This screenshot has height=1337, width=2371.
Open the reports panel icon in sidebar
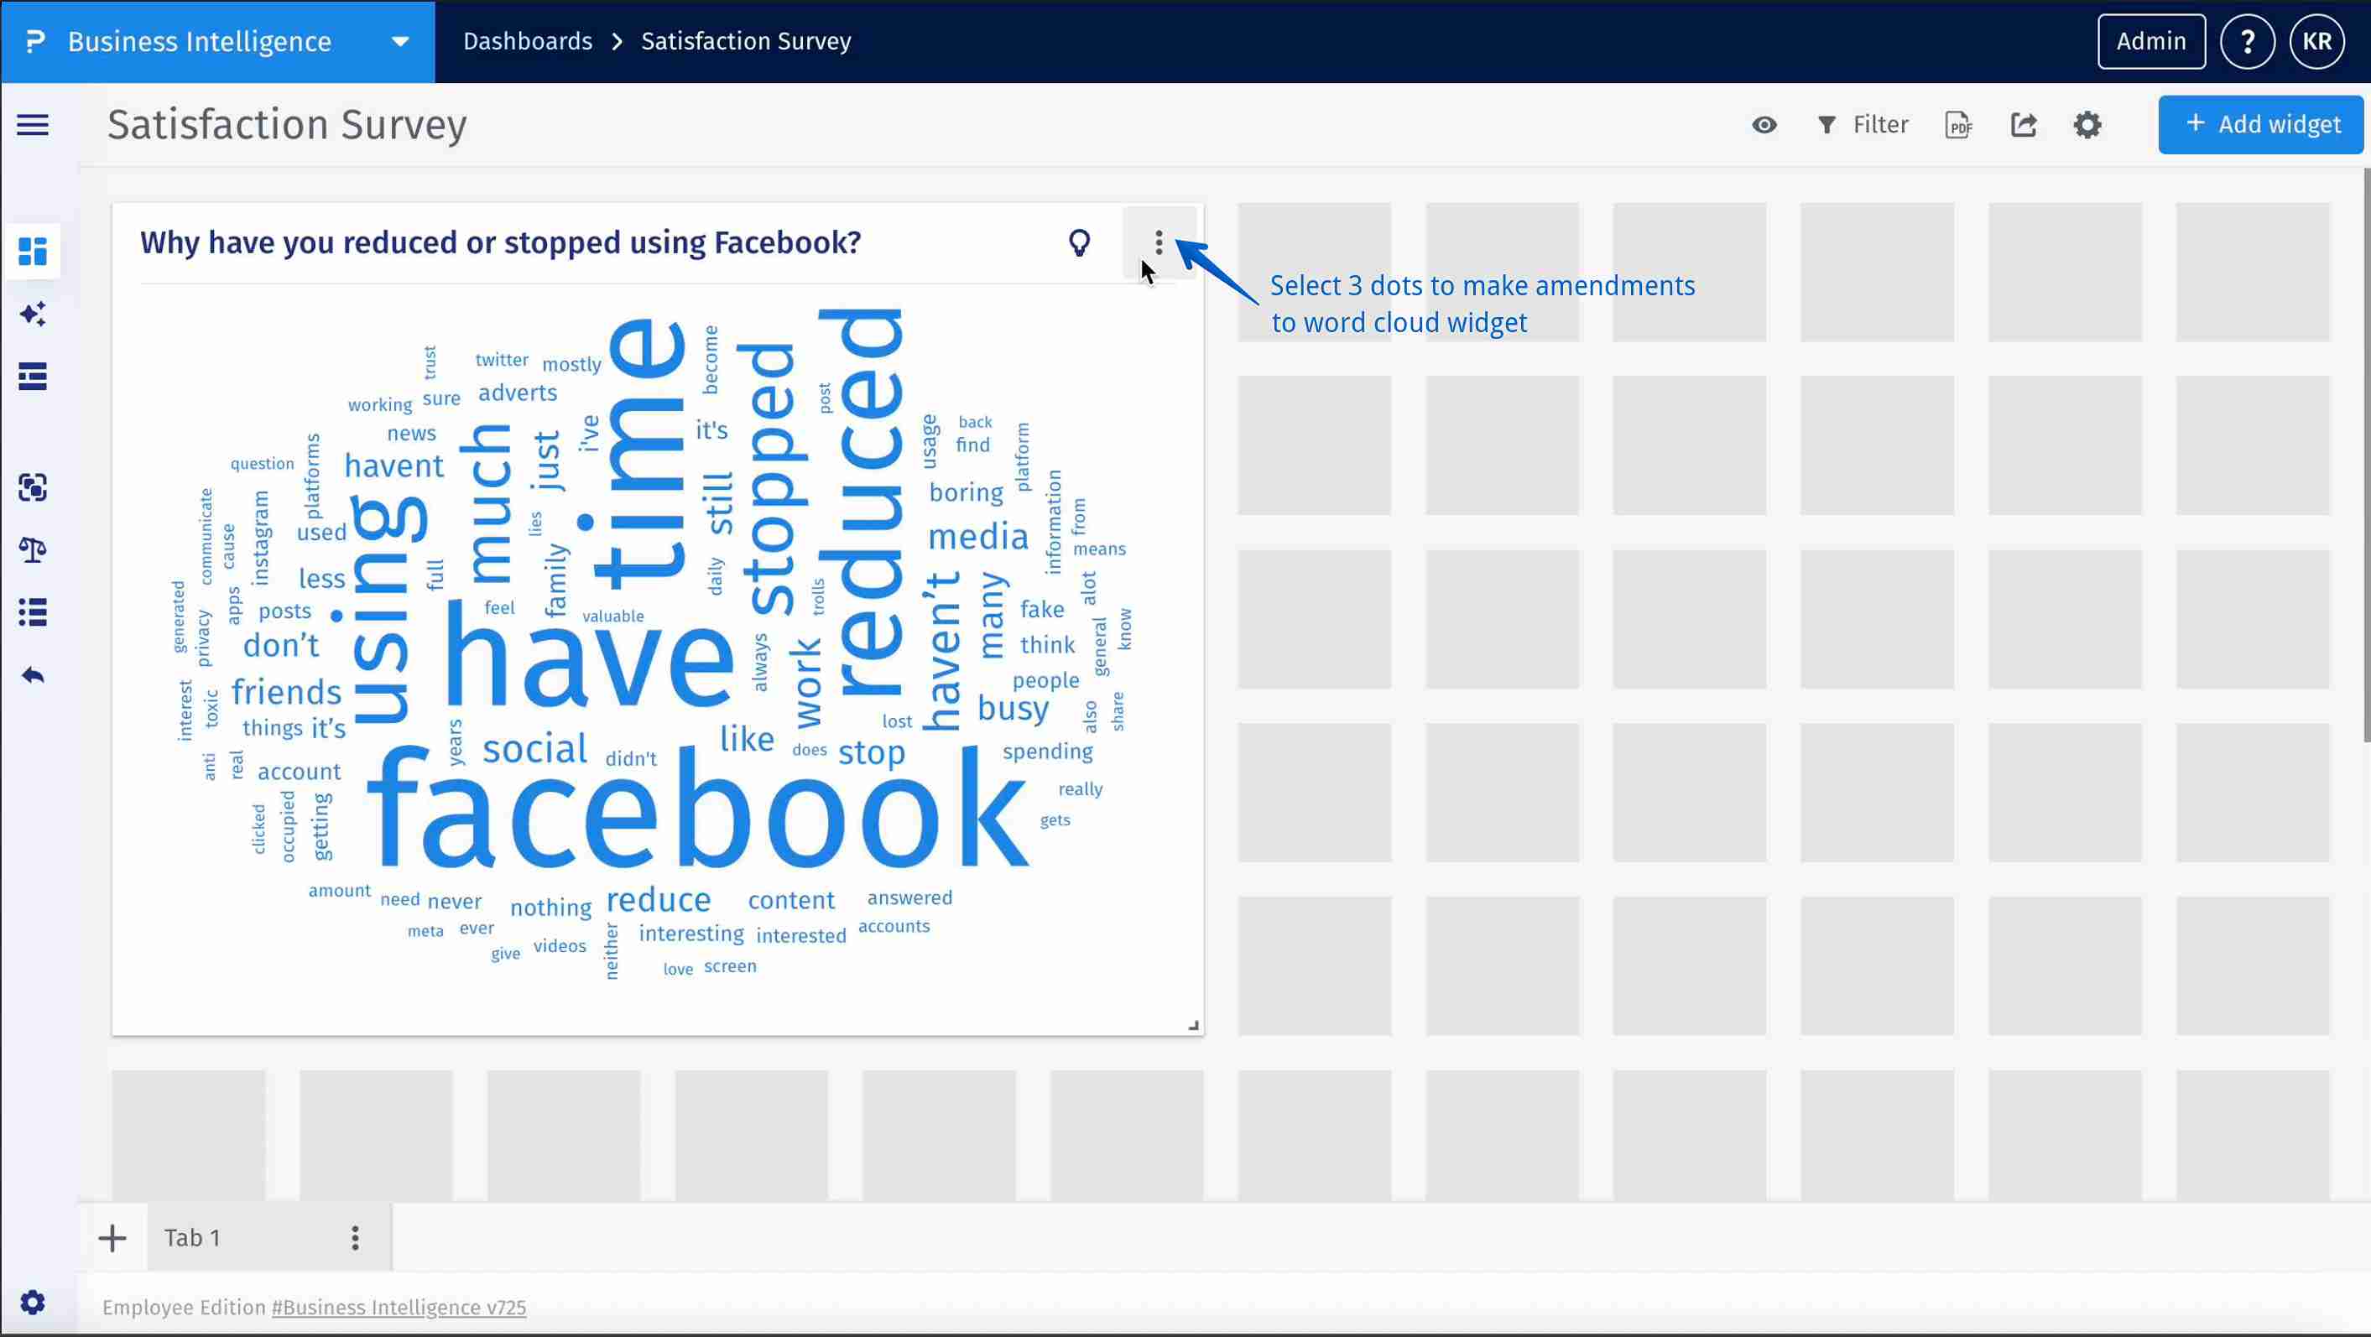[x=32, y=377]
